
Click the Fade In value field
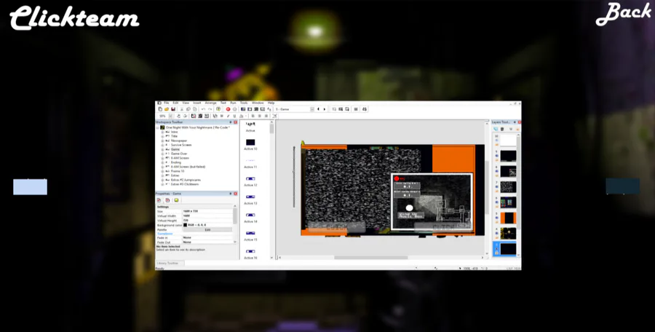click(207, 238)
